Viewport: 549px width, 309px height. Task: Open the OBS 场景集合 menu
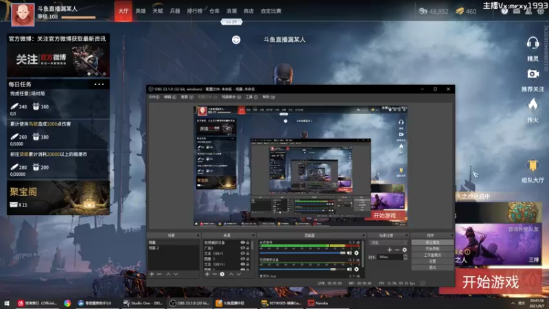click(231, 97)
